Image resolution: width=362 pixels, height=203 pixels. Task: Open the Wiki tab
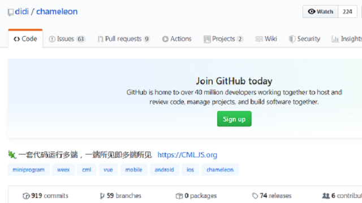pyautogui.click(x=266, y=39)
